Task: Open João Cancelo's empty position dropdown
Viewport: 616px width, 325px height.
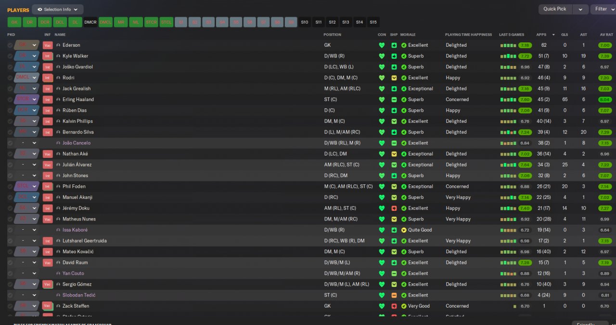Action: click(x=26, y=143)
